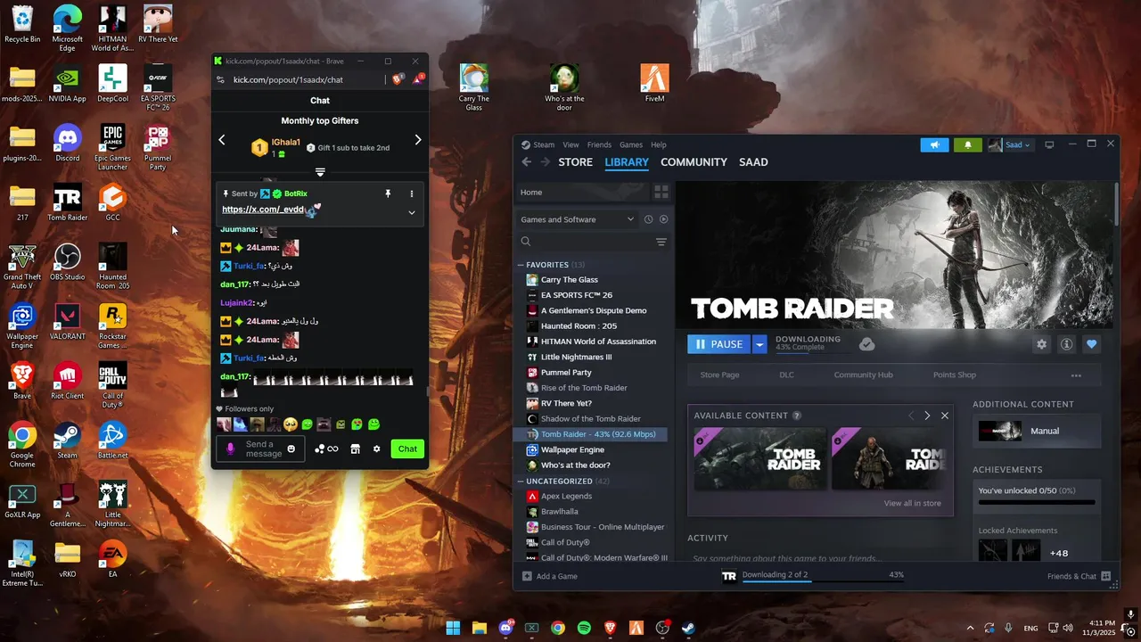This screenshot has height=642, width=1141.
Task: Open Discord from the taskbar
Action: pyautogui.click(x=505, y=628)
